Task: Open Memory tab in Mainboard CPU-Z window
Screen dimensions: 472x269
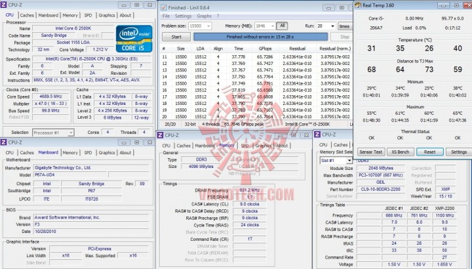Action: coord(70,152)
